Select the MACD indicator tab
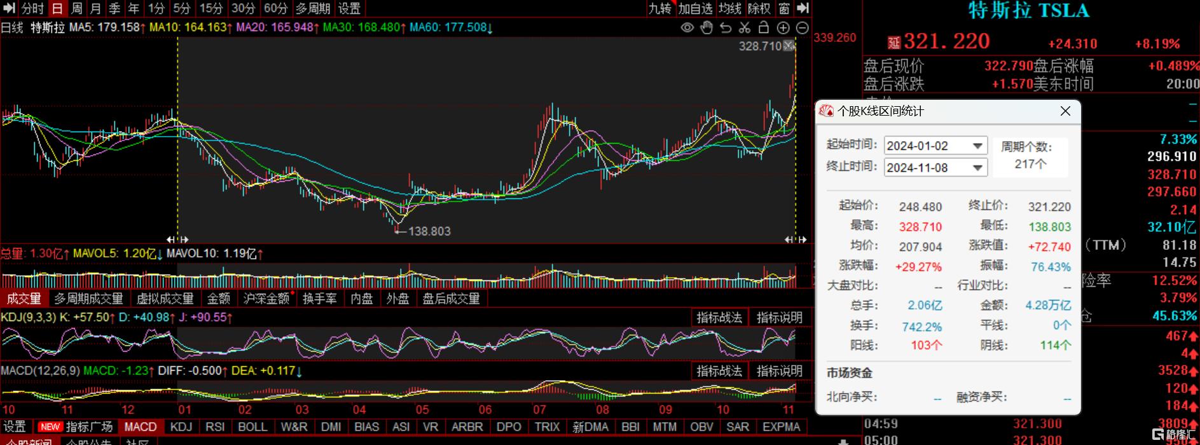This screenshot has height=445, width=1200. click(x=141, y=427)
